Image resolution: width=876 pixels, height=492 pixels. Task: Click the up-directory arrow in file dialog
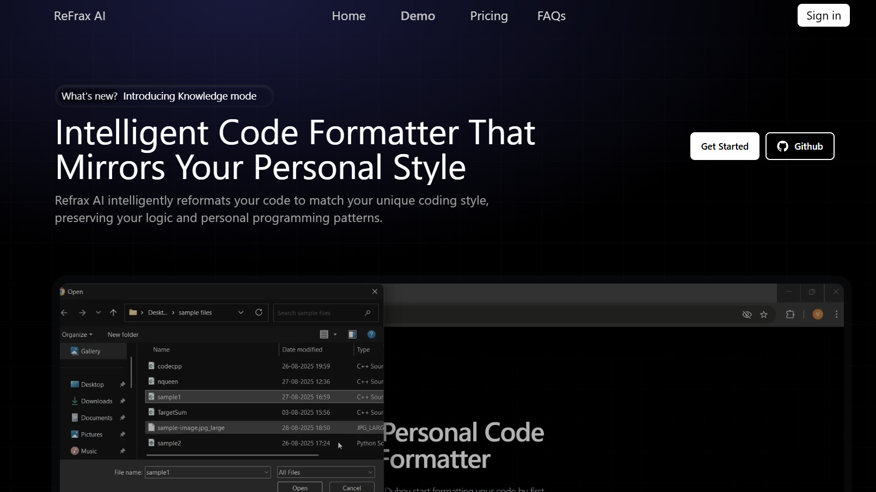point(113,312)
